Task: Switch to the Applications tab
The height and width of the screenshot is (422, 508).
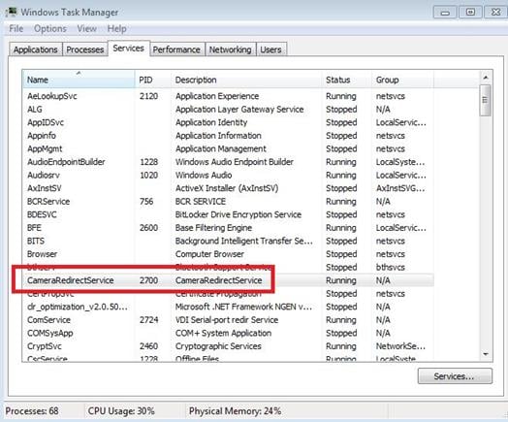Action: click(x=35, y=49)
